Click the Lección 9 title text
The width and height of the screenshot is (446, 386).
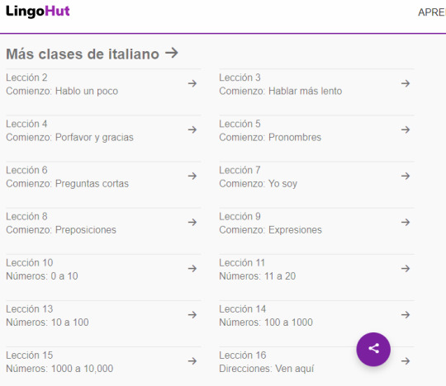(240, 216)
